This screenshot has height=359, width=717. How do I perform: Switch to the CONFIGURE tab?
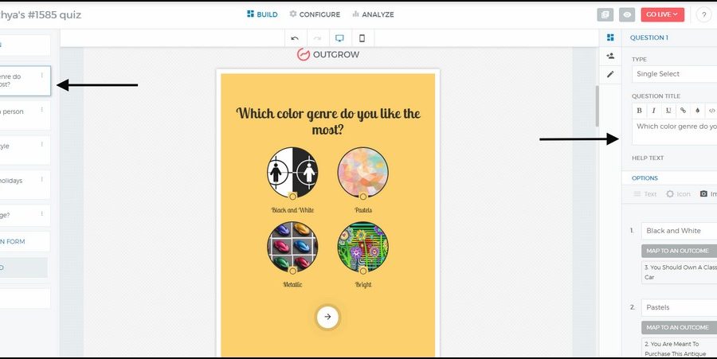coord(315,14)
